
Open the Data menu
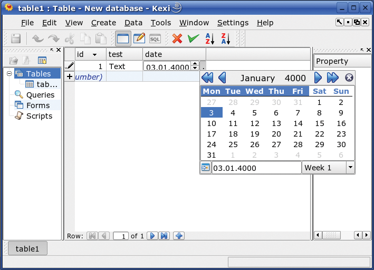(133, 23)
